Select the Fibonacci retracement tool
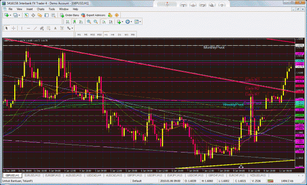 48,29
